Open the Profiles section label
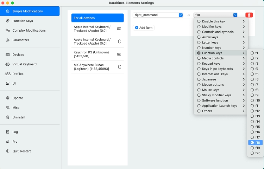Image resolution: width=264 pixels, height=169 pixels. point(18,74)
